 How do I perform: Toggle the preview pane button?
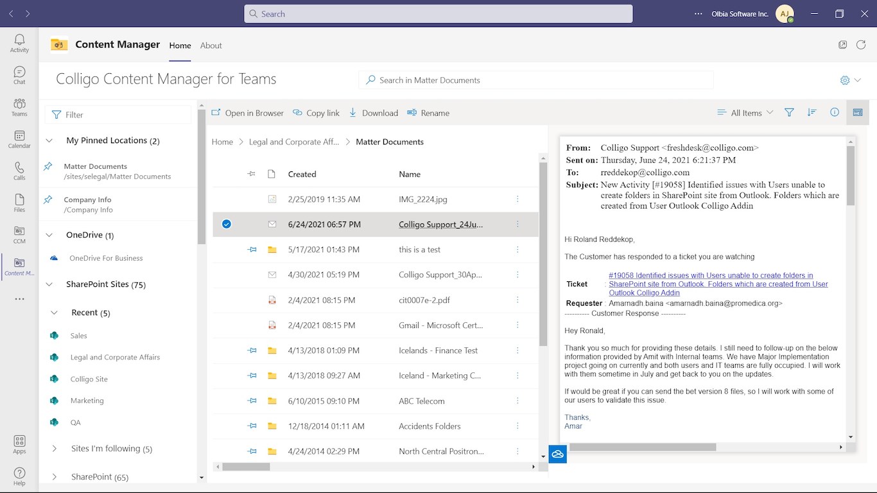[x=857, y=112]
